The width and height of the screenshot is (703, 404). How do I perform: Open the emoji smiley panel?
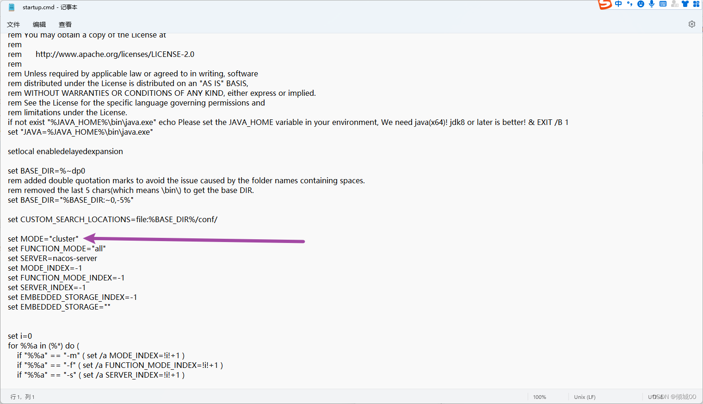[641, 4]
